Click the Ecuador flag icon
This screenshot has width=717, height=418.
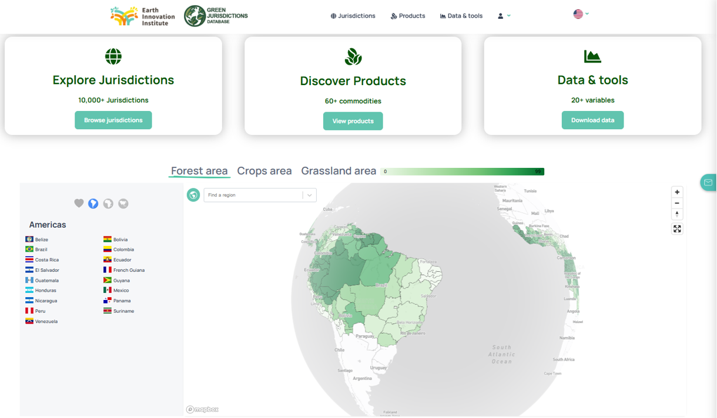pyautogui.click(x=108, y=259)
